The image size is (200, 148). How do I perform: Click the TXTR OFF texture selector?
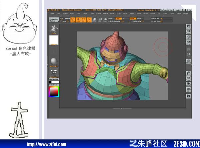54,73
